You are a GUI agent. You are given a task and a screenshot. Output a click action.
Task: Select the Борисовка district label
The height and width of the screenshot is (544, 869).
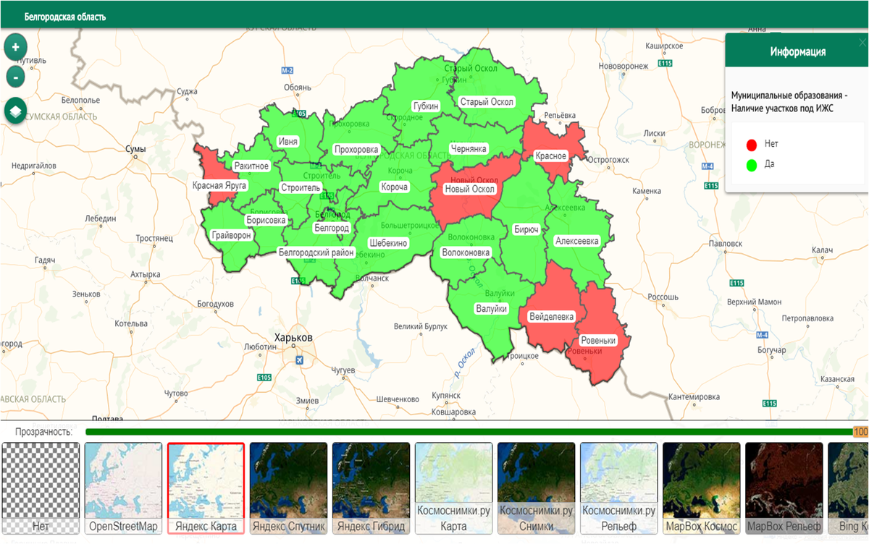266,220
